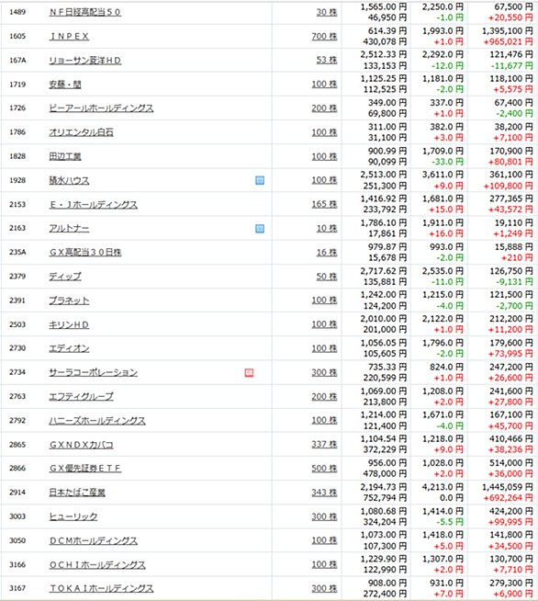Open the ディップ stock link
Image resolution: width=538 pixels, height=601 pixels.
point(65,277)
